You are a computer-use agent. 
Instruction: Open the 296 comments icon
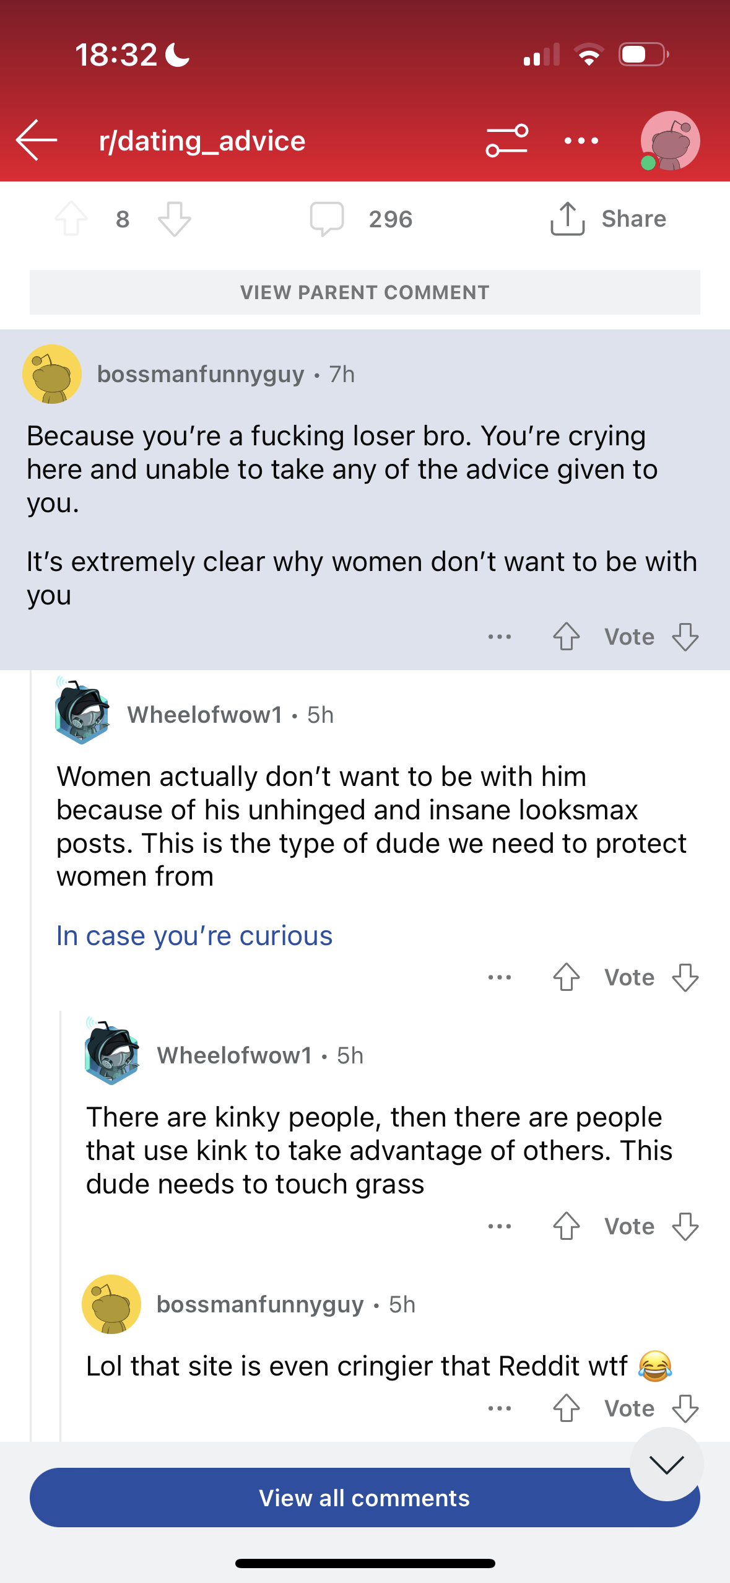coord(327,219)
